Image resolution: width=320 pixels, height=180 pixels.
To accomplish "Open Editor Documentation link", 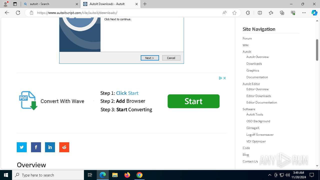I will [262, 102].
